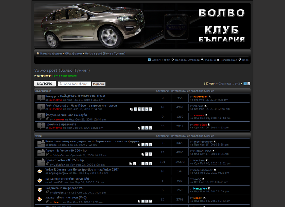The image size is (285, 207).
Task: View profile of last poster NIKSAN_PI4A
Action: coord(202,151)
